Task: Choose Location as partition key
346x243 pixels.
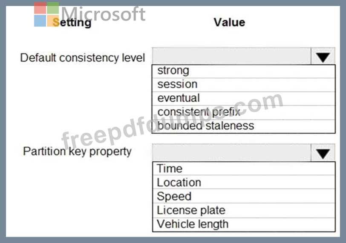Action: 244,182
